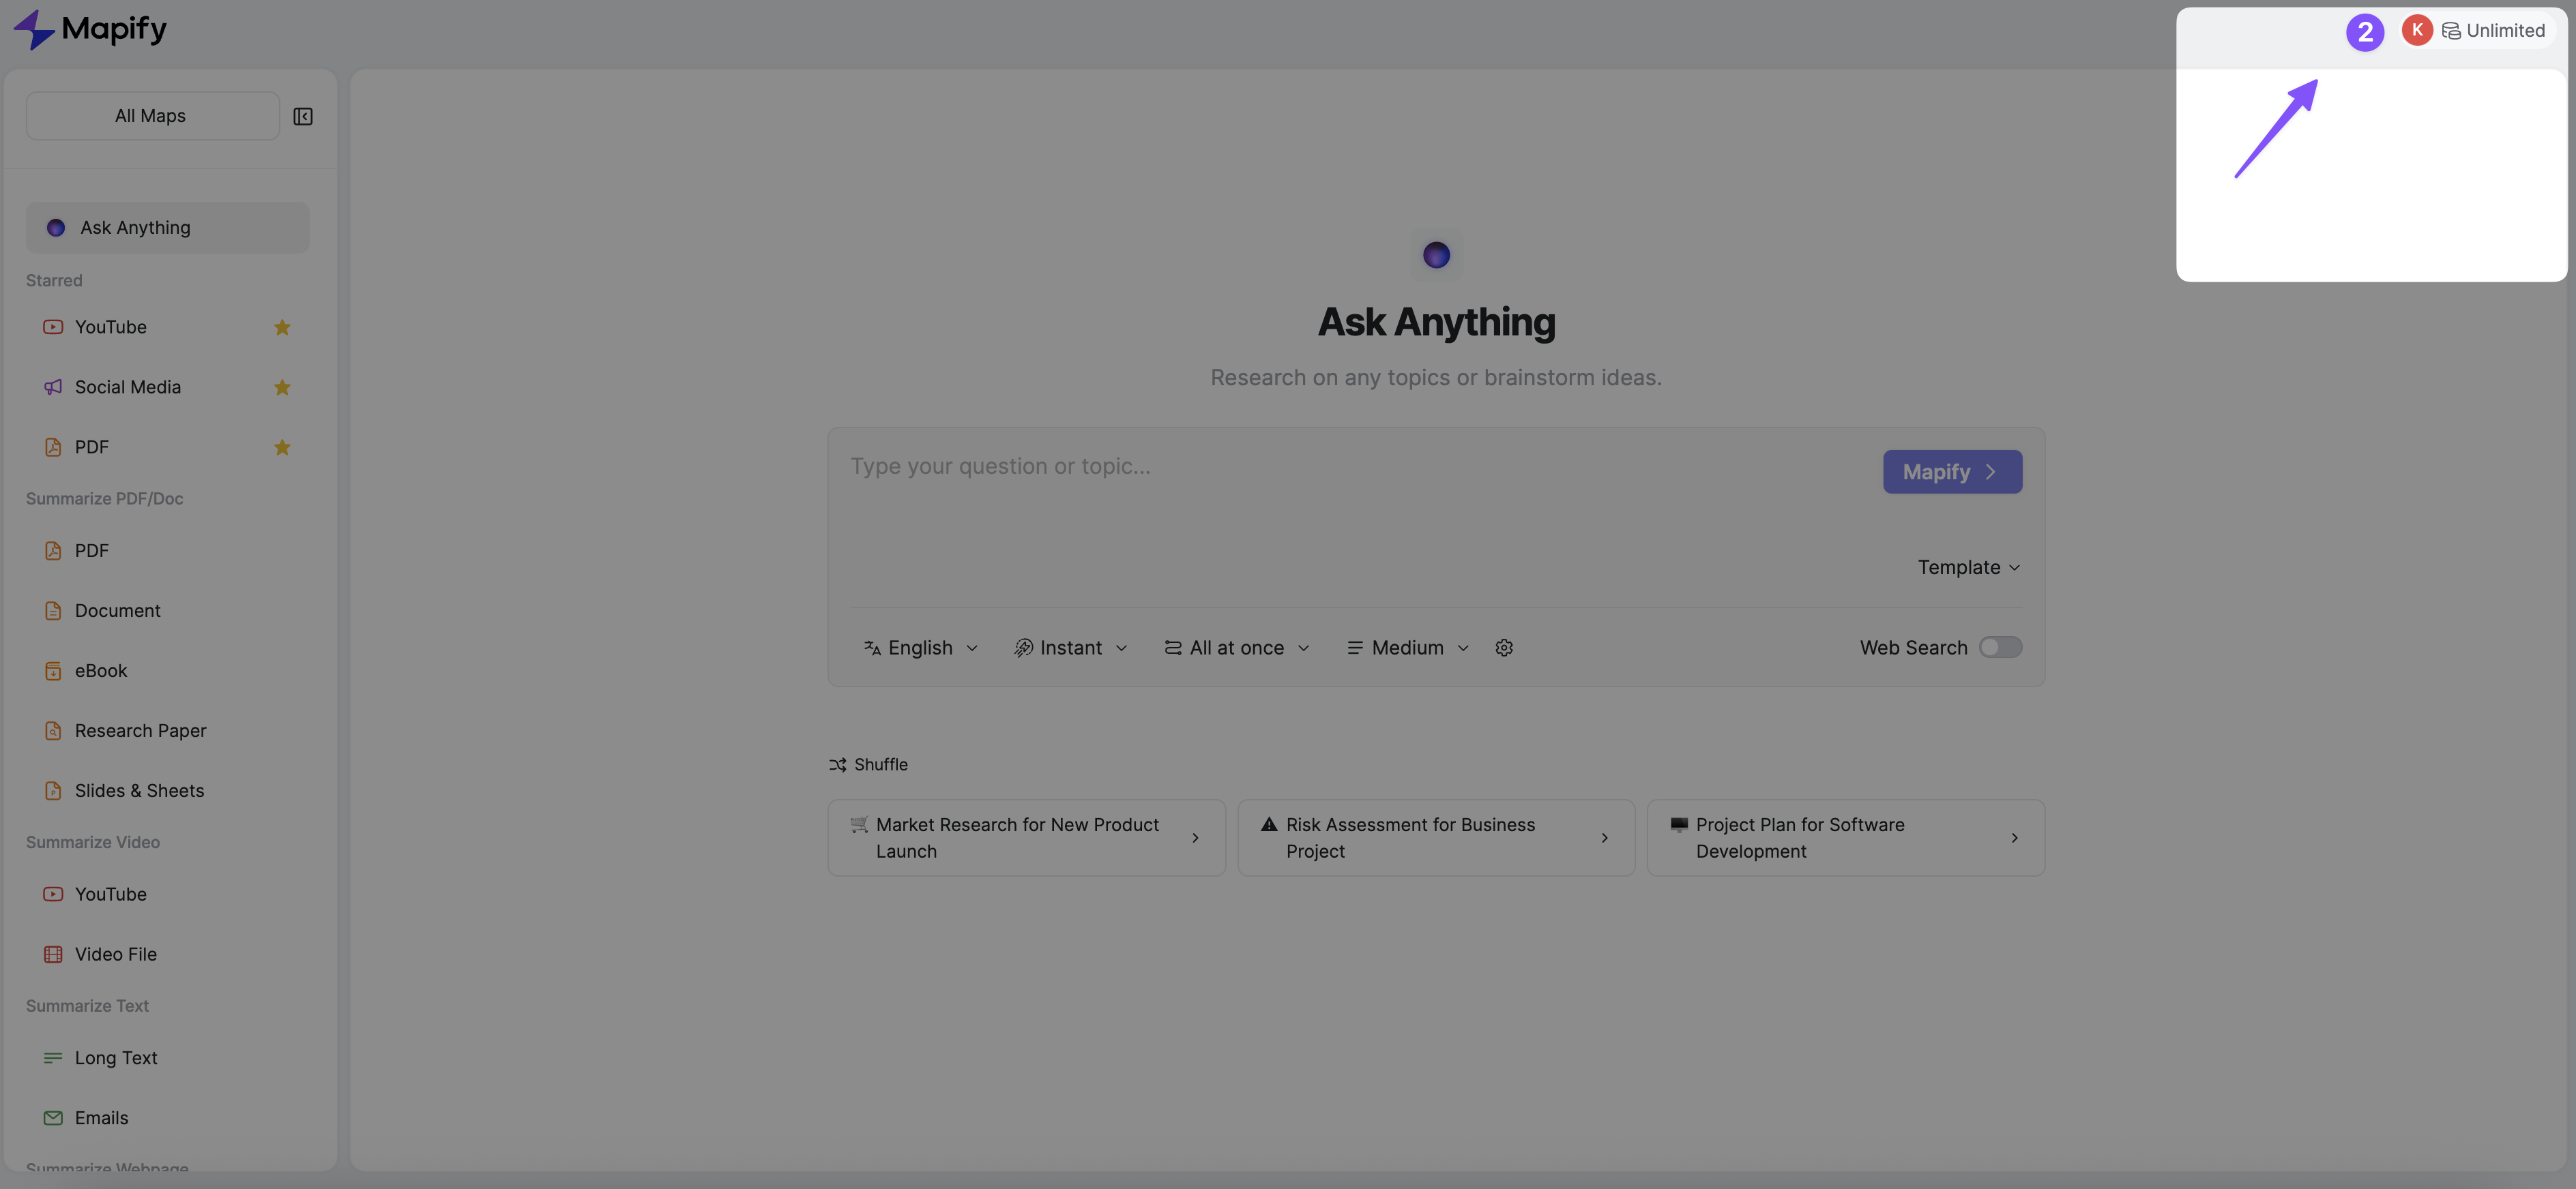Switch to Ask Anything mode
2576x1189 pixels.
click(x=136, y=227)
